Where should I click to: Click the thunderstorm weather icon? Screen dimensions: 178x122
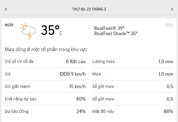coord(29,31)
